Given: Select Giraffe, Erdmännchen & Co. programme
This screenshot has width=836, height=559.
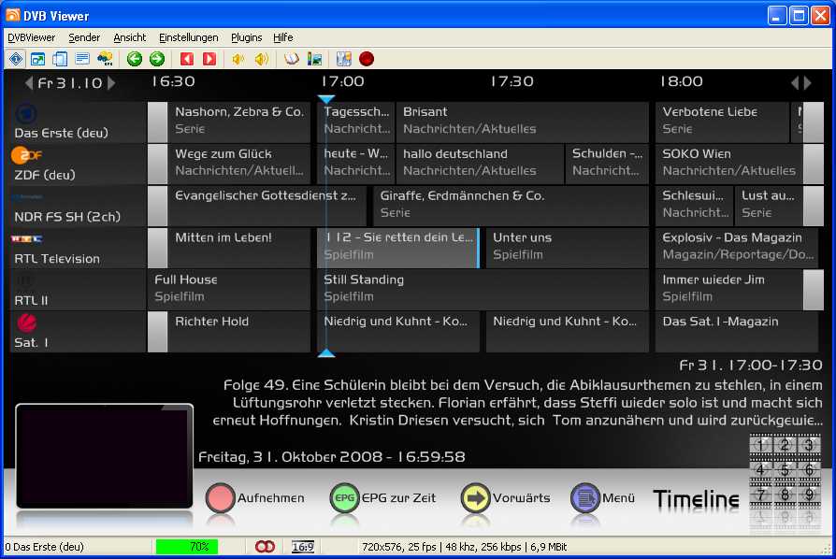Looking at the screenshot, I should click(x=511, y=207).
